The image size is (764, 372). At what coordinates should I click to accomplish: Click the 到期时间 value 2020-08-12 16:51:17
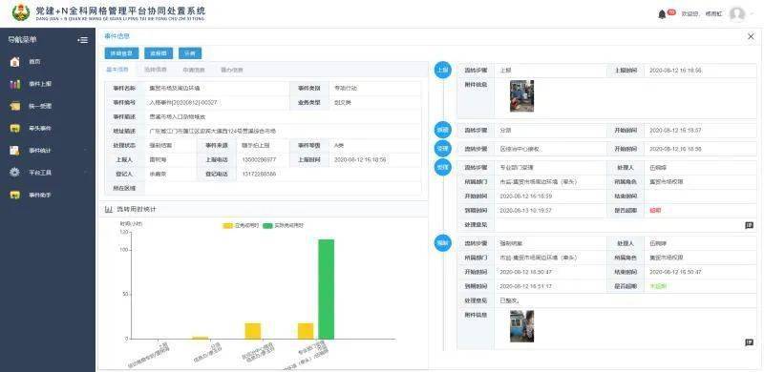point(526,286)
